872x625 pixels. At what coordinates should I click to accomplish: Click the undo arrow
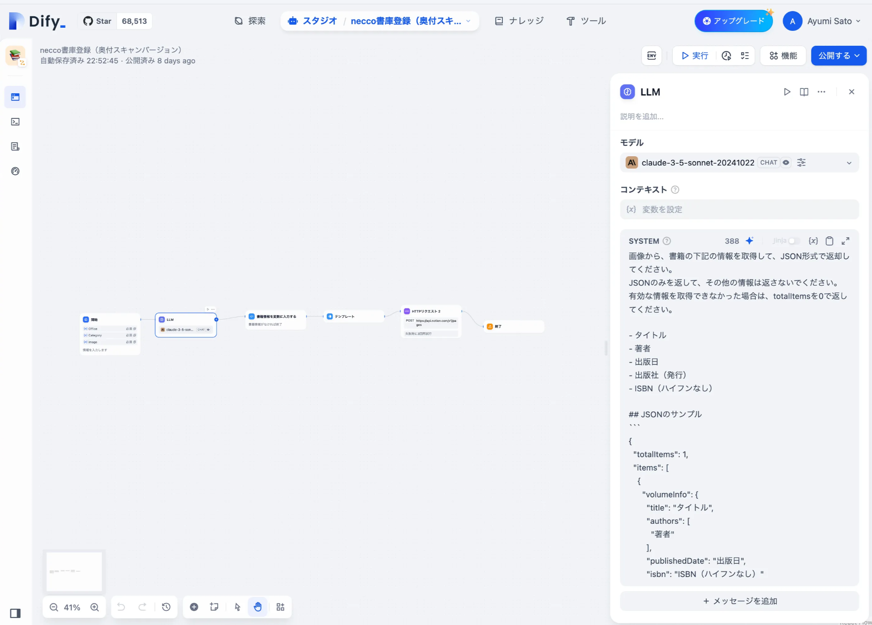point(121,607)
